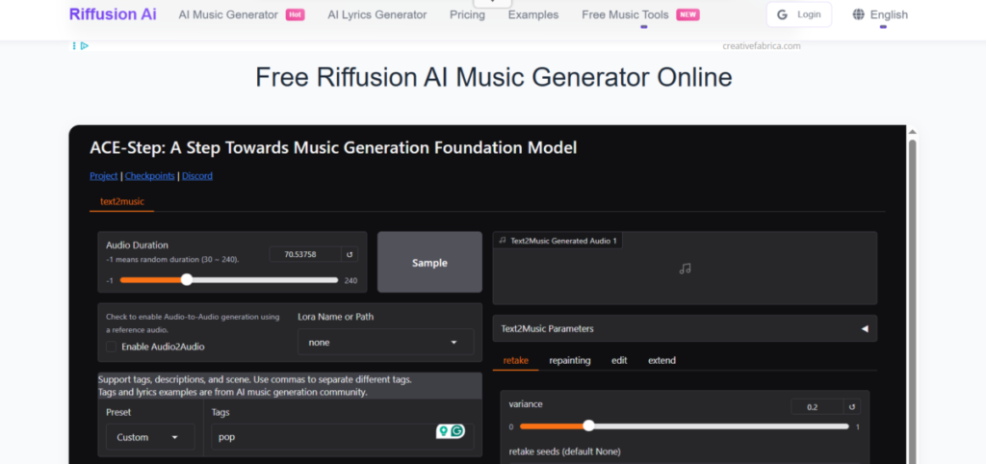The height and width of the screenshot is (464, 986).
Task: Open the Discord link
Action: [197, 176]
